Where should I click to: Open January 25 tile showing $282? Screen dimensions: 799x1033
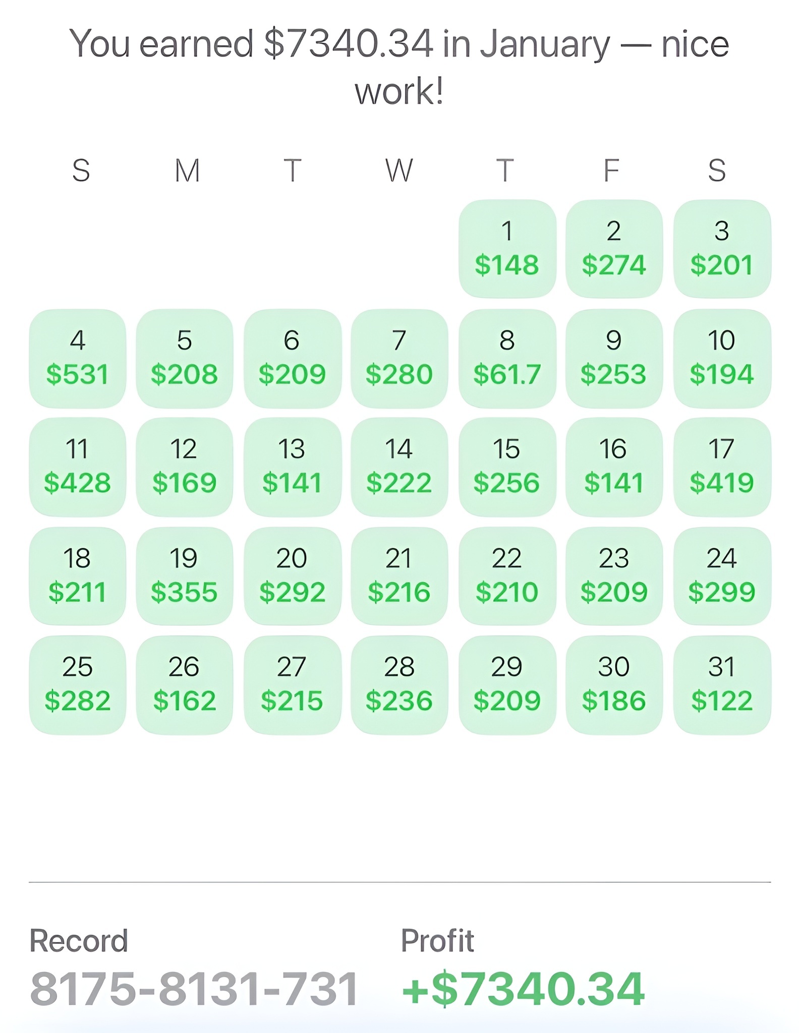point(77,684)
